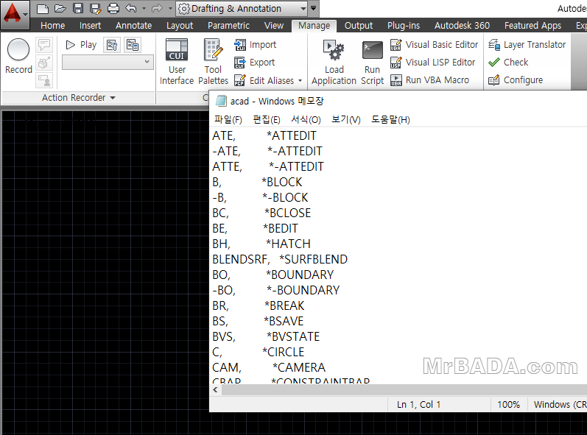587x435 pixels.
Task: Open a file via quick access toolbar
Action: pyautogui.click(x=60, y=9)
